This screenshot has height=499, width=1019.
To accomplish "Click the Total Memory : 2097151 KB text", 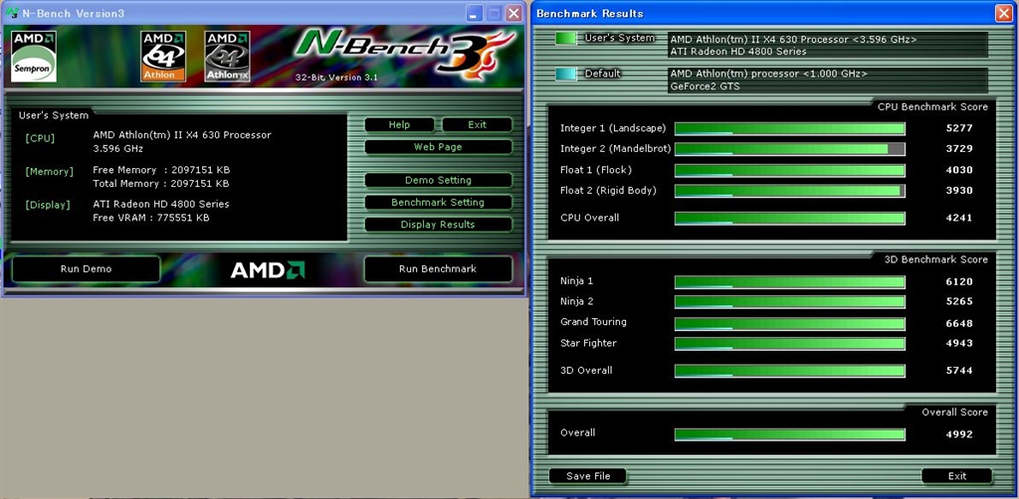I will [x=161, y=184].
